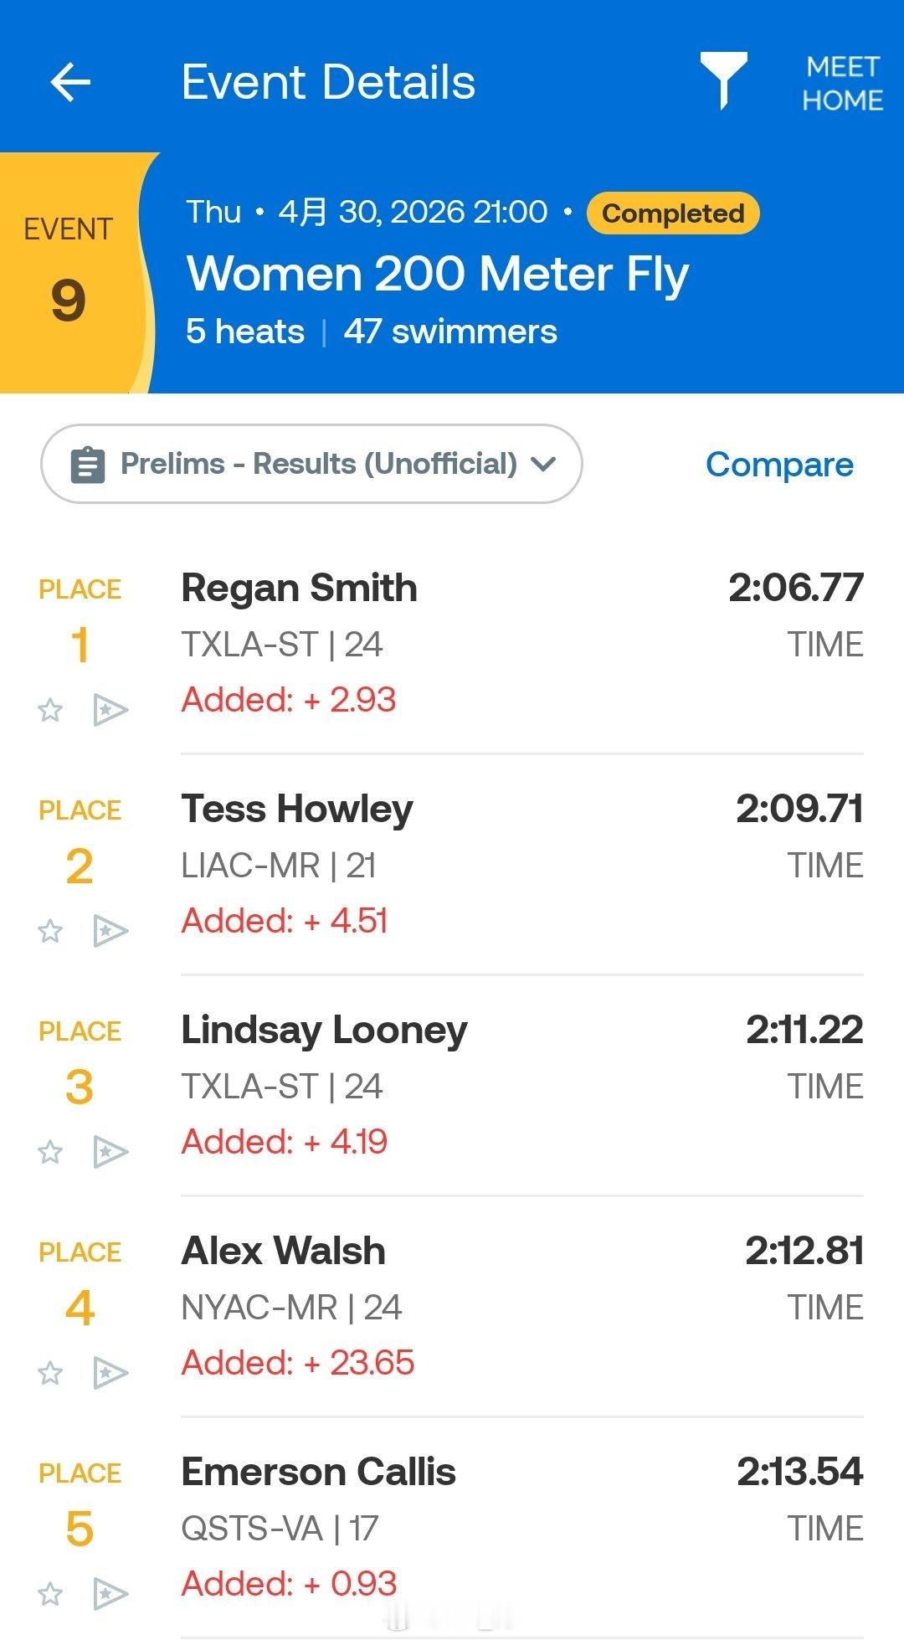Click the back arrow on Event Details
Image resolution: width=904 pixels, height=1640 pixels.
coord(71,81)
